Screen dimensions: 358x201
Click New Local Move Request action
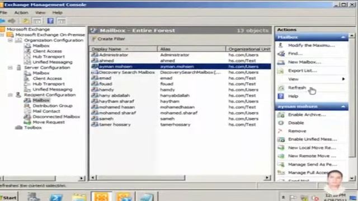312,147
